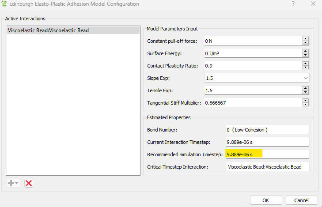Click the dialog help question mark
The width and height of the screenshot is (322, 207).
(293, 4)
